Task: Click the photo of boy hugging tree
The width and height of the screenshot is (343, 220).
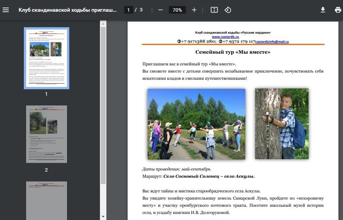Action: click(282, 124)
